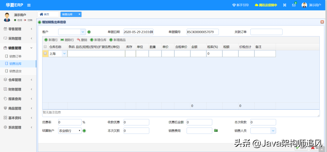Image resolution: width=327 pixels, height=152 pixels.
Task: Click the 价税合计 column header
Action: coord(246,47)
